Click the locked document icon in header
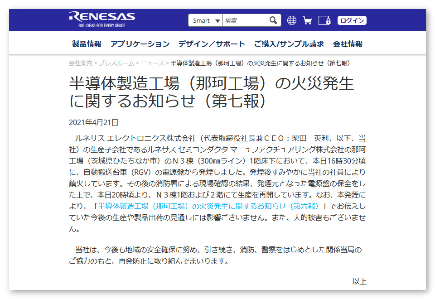 pyautogui.click(x=324, y=20)
